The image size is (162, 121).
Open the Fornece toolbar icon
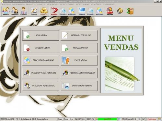tap(24, 11)
